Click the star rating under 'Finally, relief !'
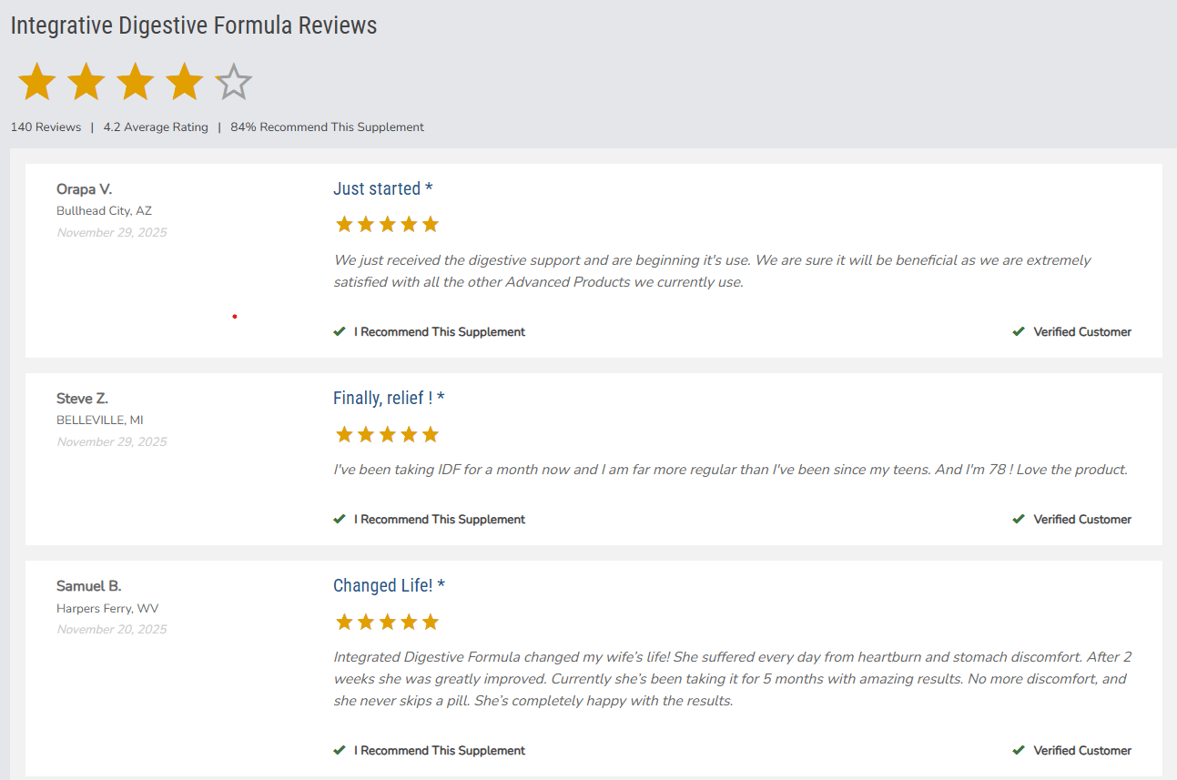1177x780 pixels. tap(387, 434)
